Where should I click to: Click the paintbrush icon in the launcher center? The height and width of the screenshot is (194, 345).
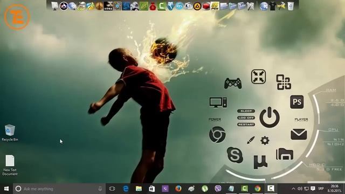(251, 140)
